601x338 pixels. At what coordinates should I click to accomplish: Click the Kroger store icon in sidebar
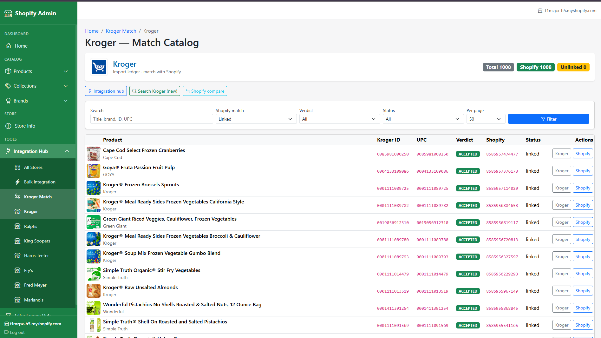(x=17, y=211)
